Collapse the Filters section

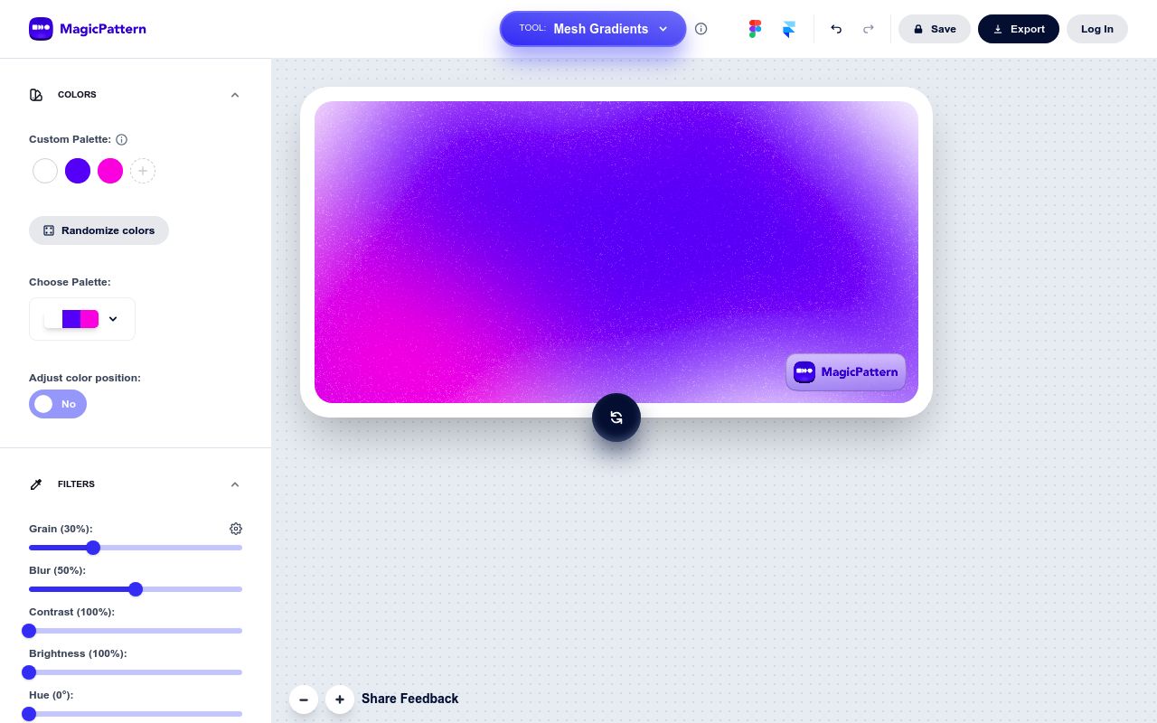235,484
